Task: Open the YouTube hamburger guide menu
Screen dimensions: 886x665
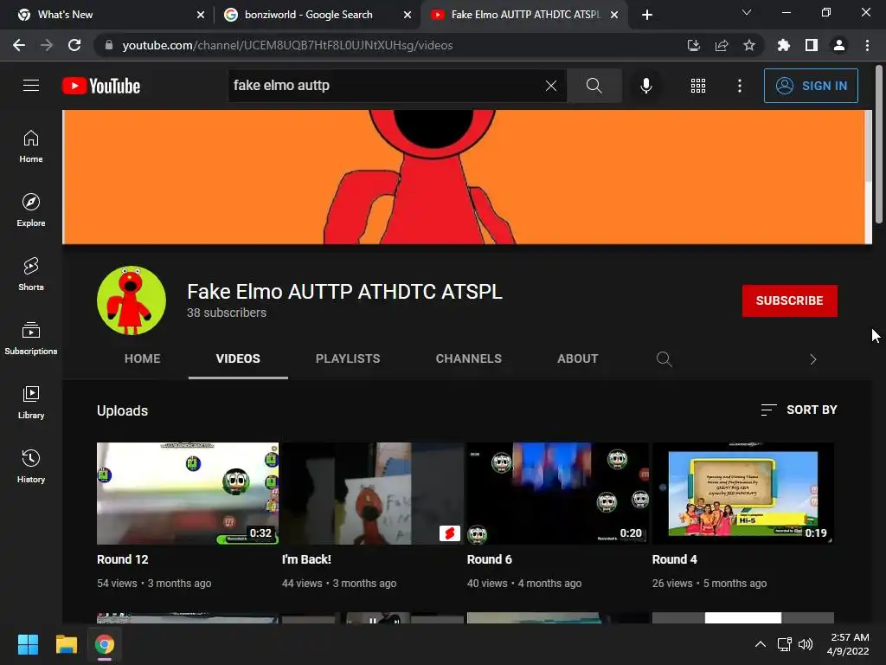Action: [31, 86]
